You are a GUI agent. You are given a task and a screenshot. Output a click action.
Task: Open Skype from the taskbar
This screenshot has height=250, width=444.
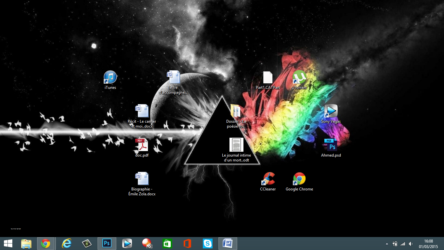(x=207, y=243)
